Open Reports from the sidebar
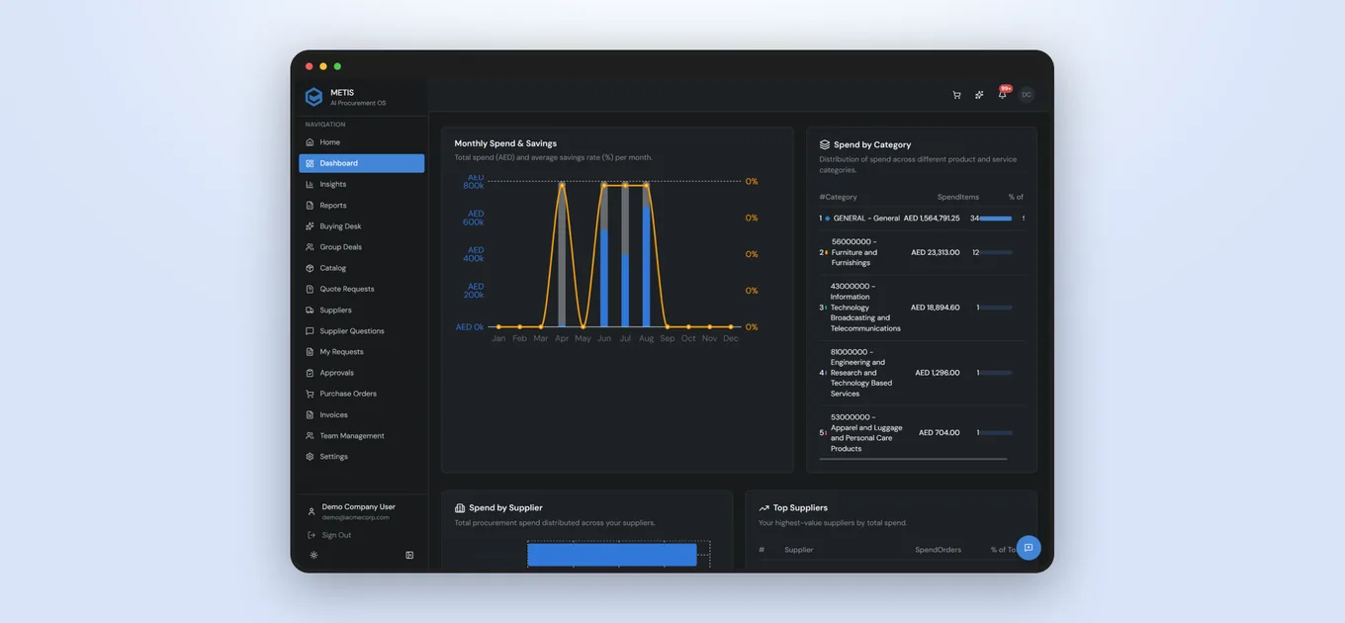 click(x=362, y=206)
